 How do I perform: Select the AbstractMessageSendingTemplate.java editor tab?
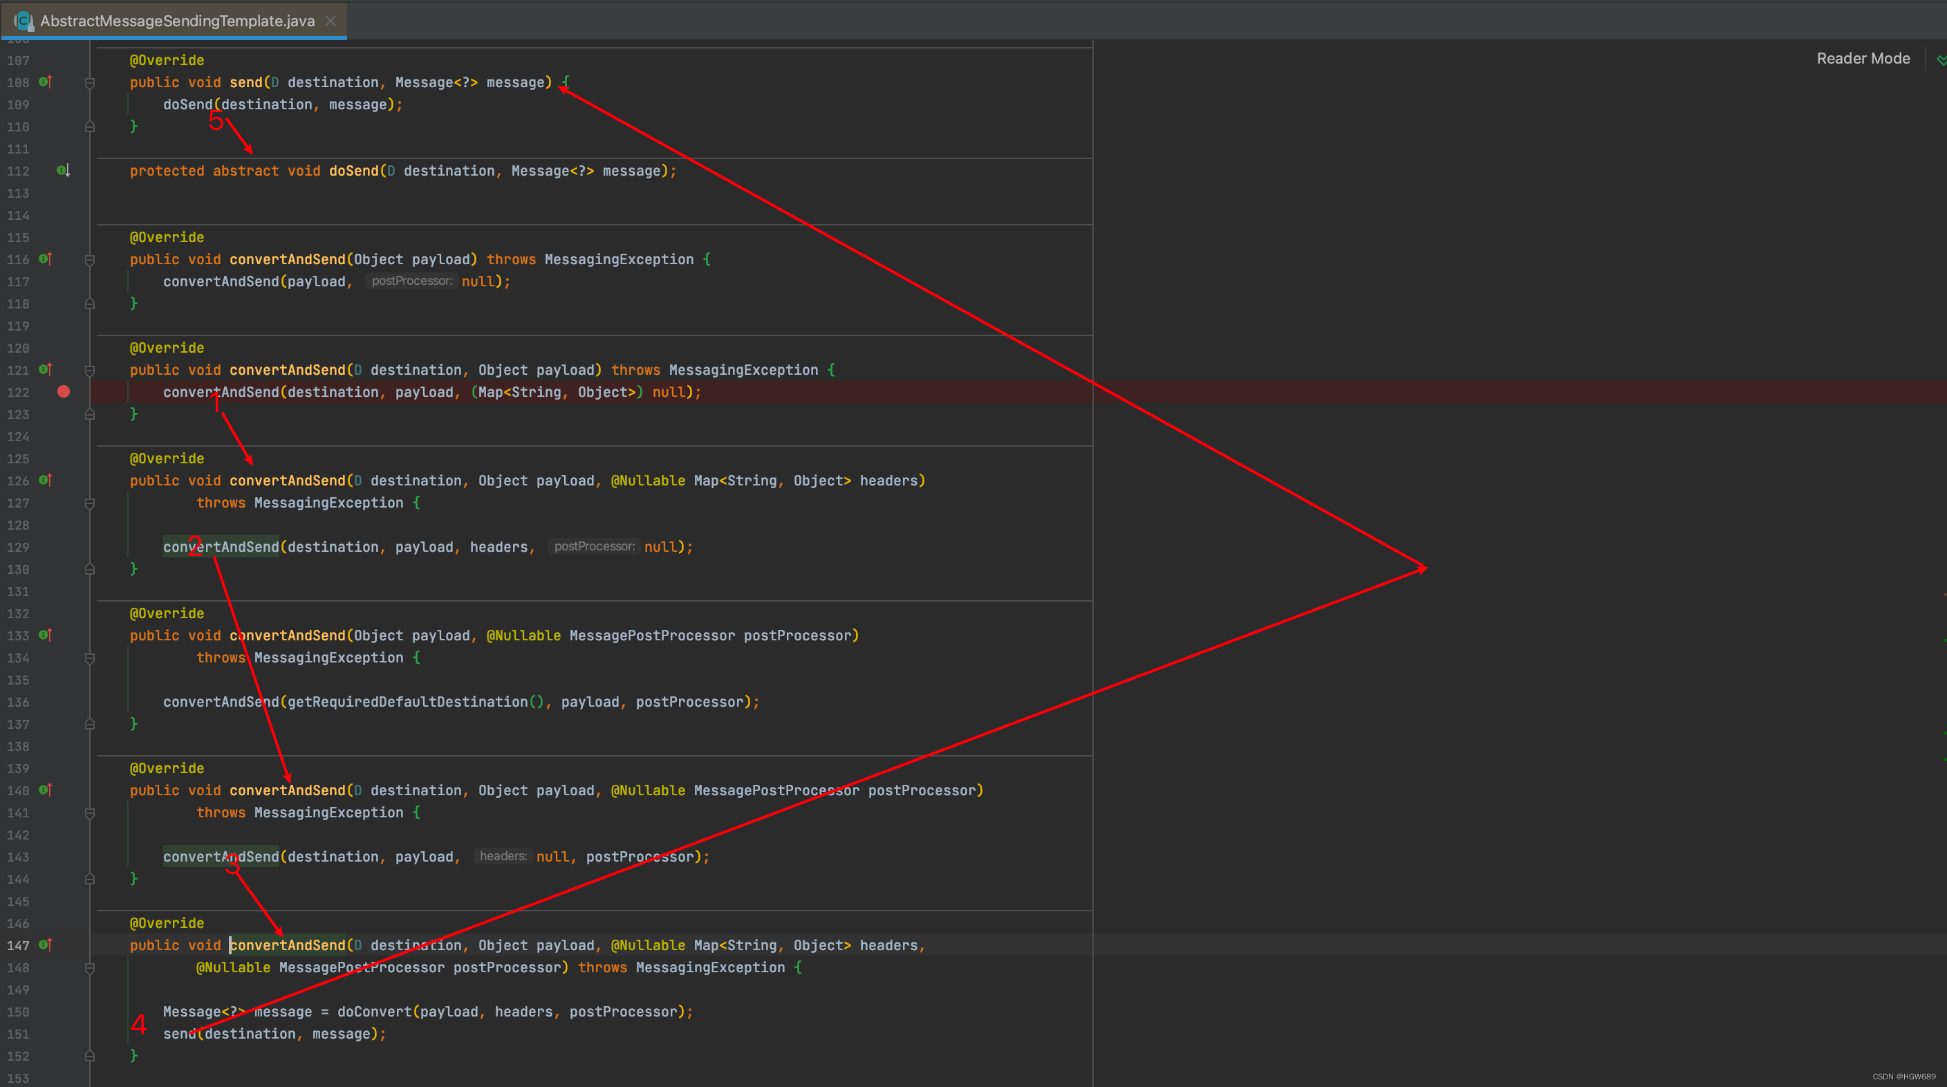[x=175, y=21]
